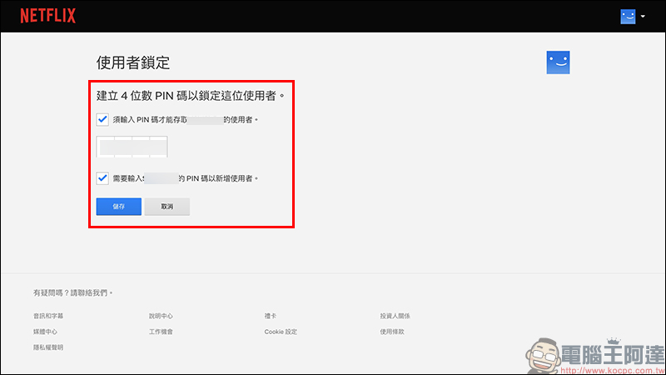Screen dimensions: 666x375
Task: Click the 取消 button
Action: click(167, 207)
